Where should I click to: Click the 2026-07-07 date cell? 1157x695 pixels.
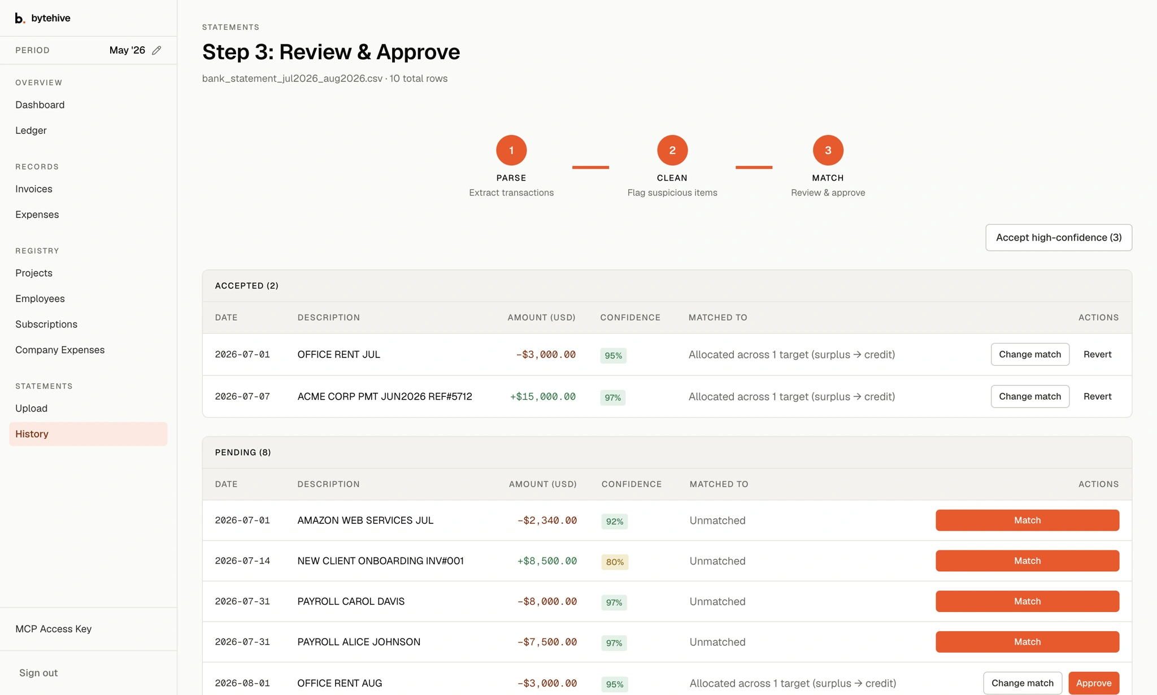(x=242, y=397)
